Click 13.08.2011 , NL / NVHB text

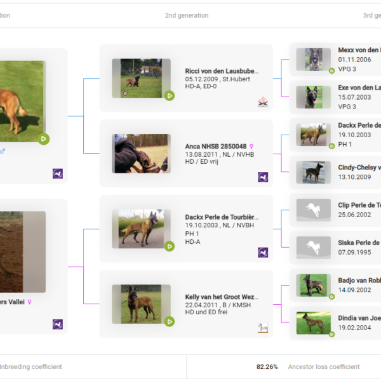tap(220, 154)
